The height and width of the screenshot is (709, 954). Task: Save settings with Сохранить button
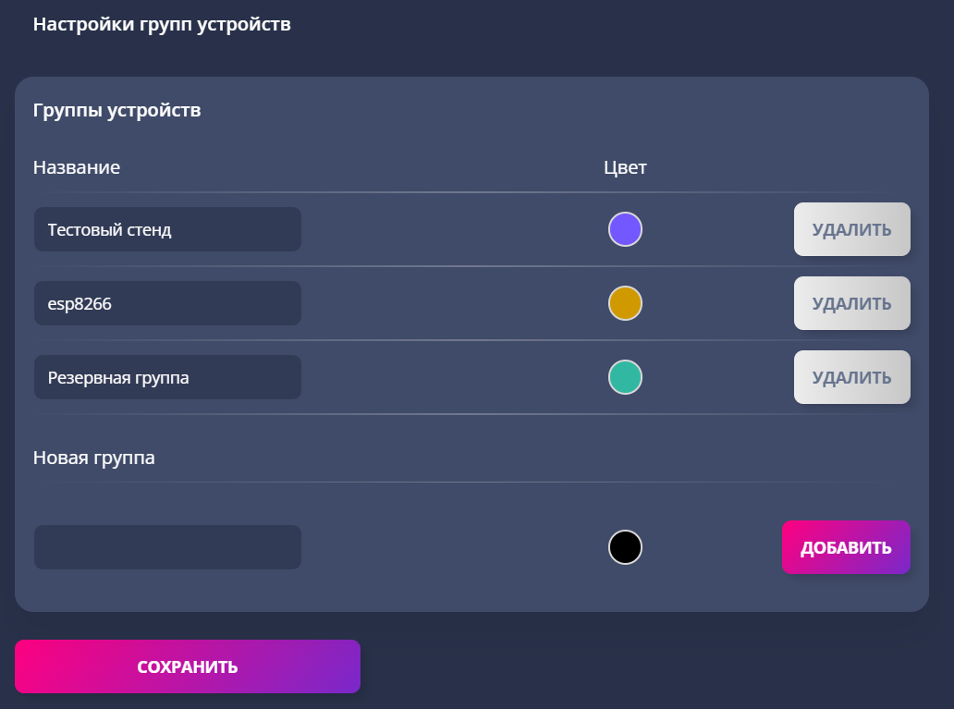click(x=188, y=666)
